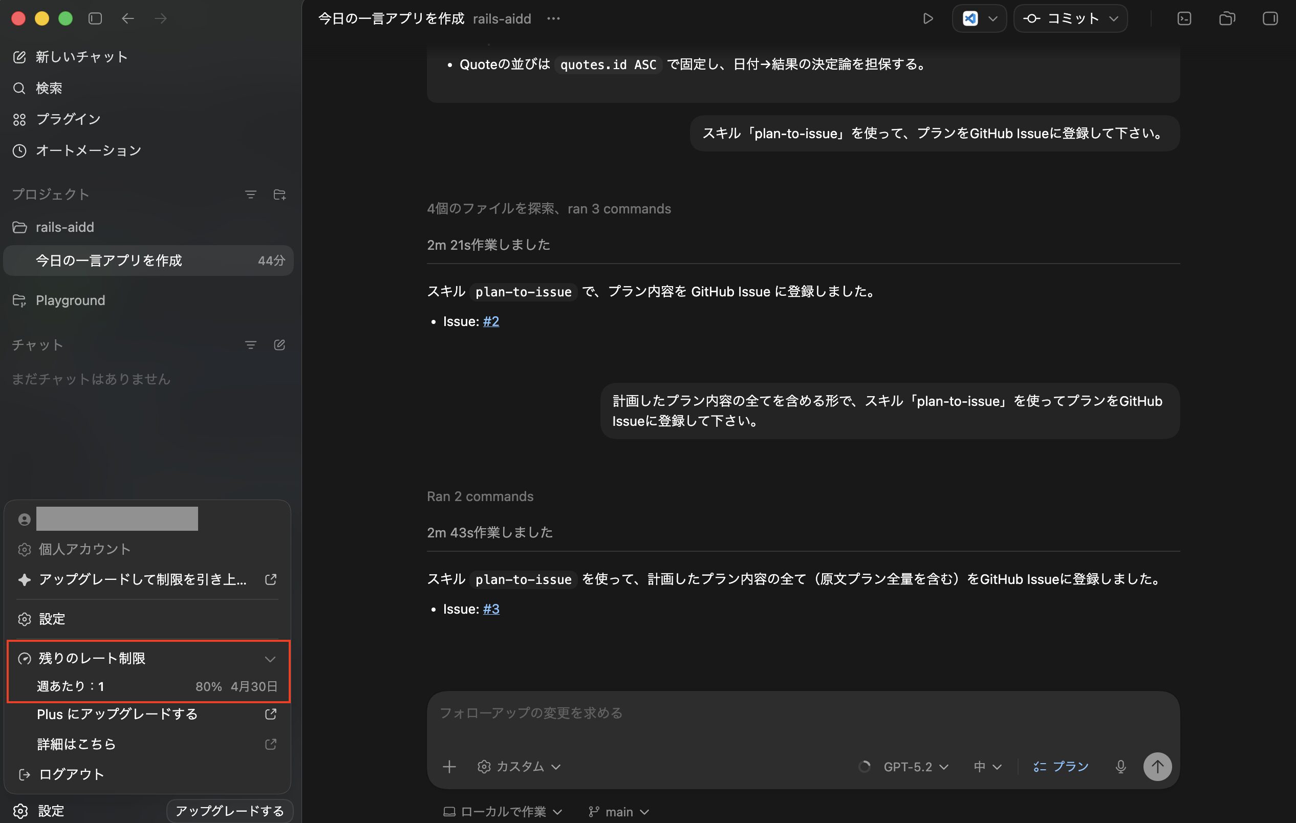Click add new project folder icon
This screenshot has width=1296, height=823.
(x=279, y=194)
